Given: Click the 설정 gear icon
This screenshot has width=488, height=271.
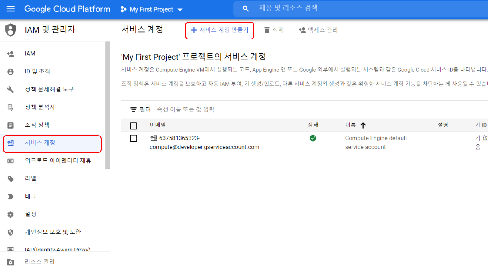Looking at the screenshot, I should click(x=11, y=214).
